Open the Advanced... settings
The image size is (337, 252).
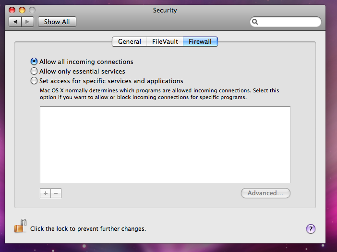click(x=265, y=193)
